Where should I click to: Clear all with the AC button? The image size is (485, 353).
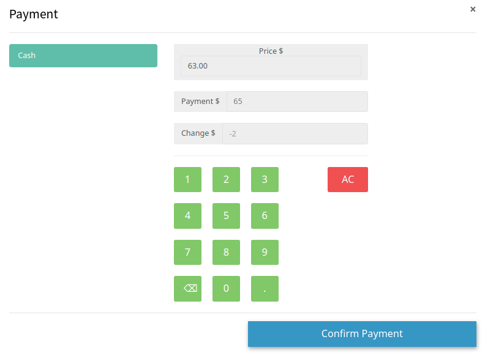tap(347, 179)
